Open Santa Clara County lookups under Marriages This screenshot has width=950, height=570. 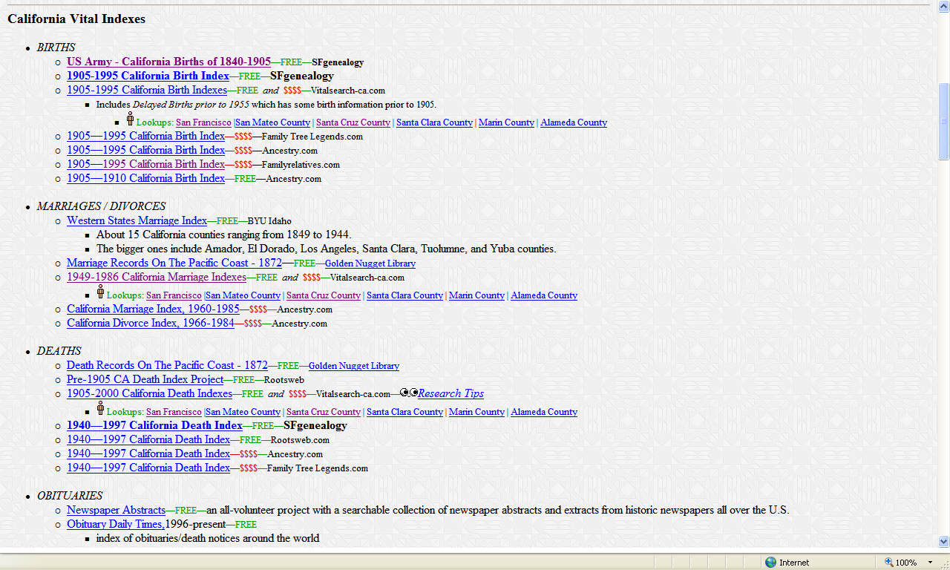click(404, 295)
